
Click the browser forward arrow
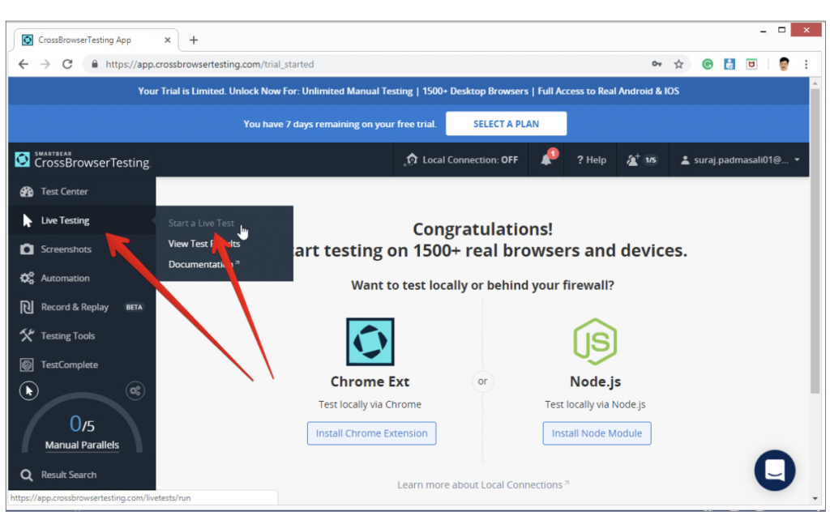coord(45,64)
